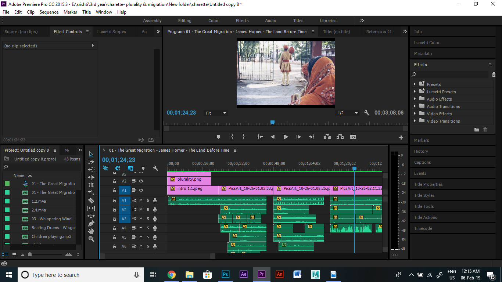
Task: Switch to the Editing workspace
Action: 184,21
